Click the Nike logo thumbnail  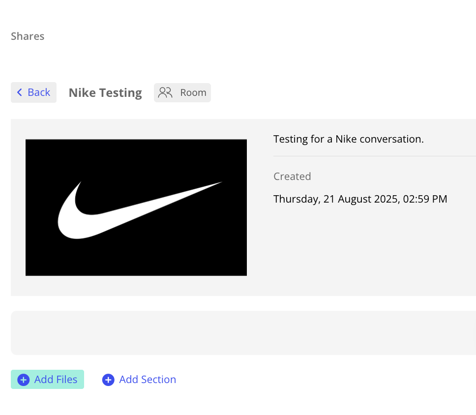(x=136, y=207)
